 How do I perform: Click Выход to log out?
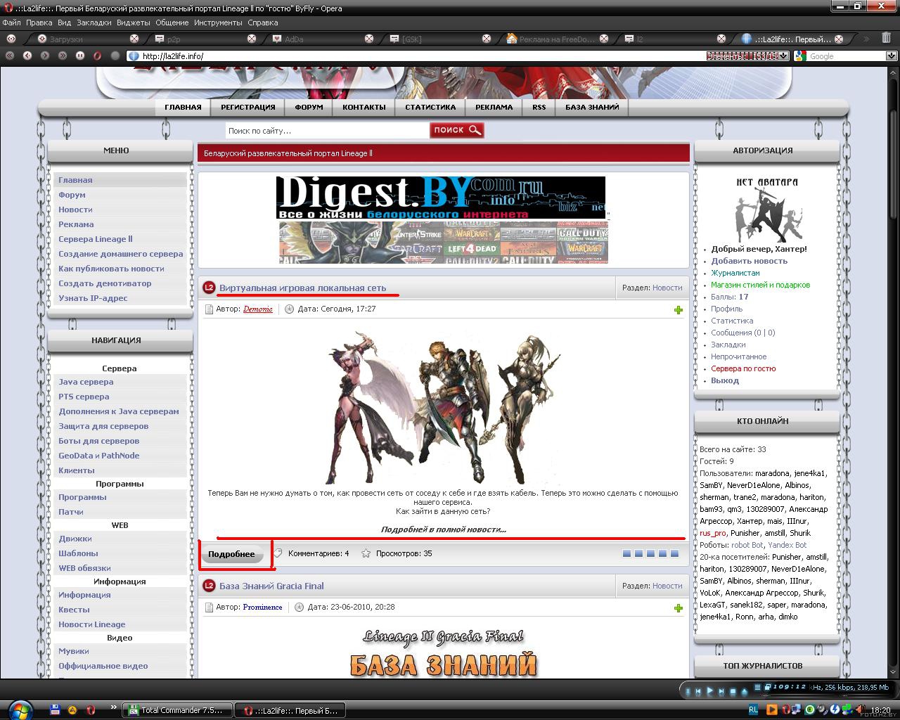(725, 380)
